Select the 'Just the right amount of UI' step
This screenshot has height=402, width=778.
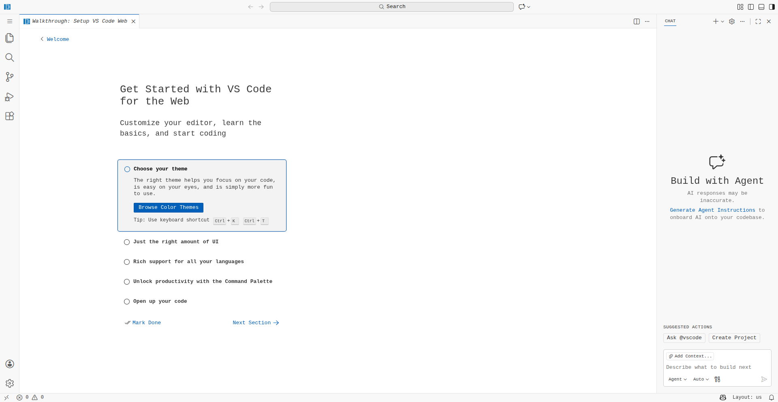pyautogui.click(x=175, y=242)
